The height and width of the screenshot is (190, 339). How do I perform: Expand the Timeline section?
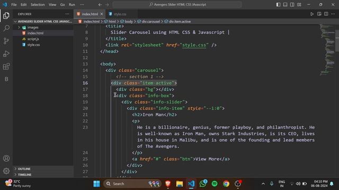(43, 175)
